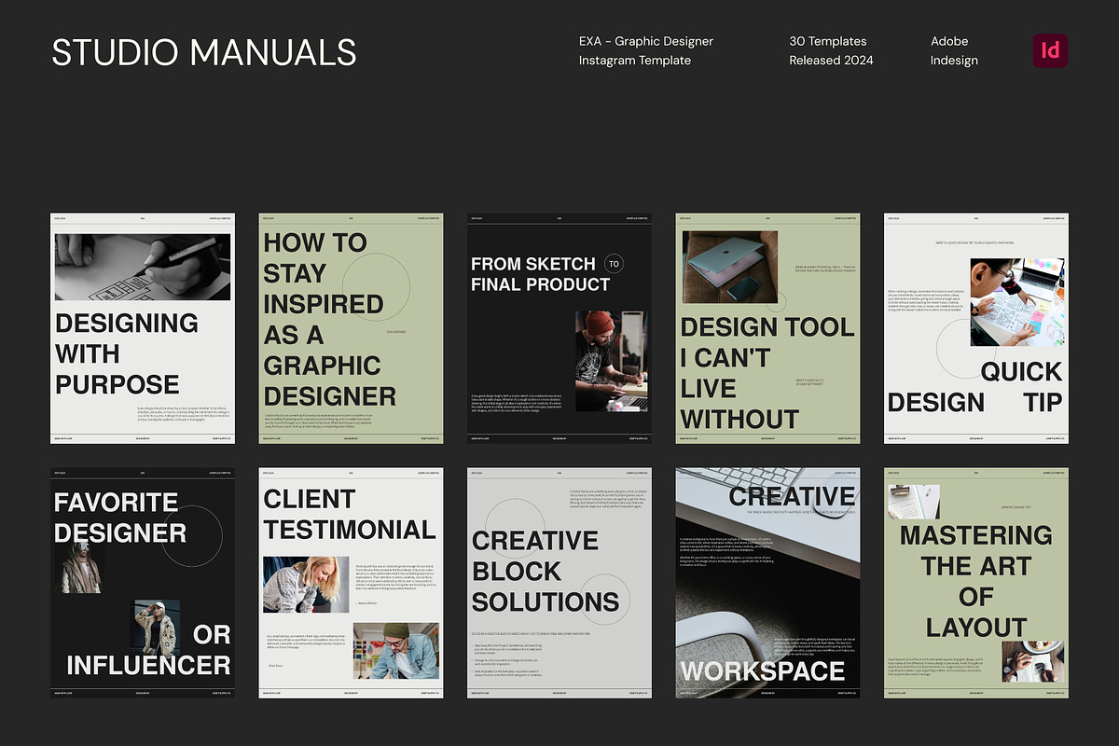Click the hand sketching photo
Viewport: 1119px width, 746px height.
coord(142,267)
